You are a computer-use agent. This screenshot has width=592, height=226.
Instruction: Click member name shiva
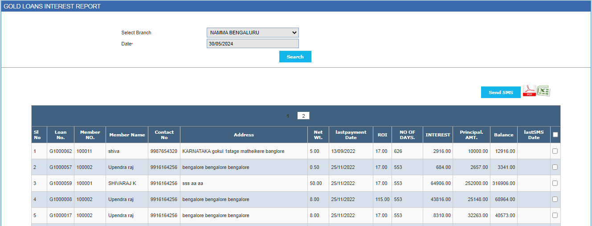(114, 151)
